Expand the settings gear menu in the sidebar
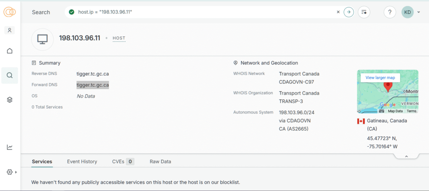Screen dimensions: 429x191 (11, 172)
